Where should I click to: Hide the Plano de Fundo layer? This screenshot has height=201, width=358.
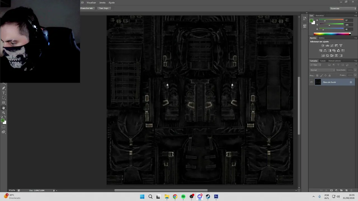click(x=311, y=82)
